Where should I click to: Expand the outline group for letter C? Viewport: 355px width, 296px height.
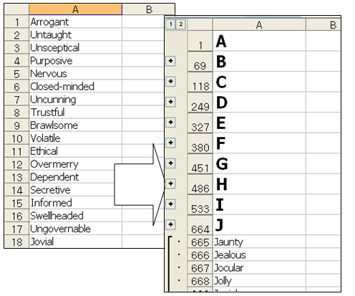click(170, 82)
